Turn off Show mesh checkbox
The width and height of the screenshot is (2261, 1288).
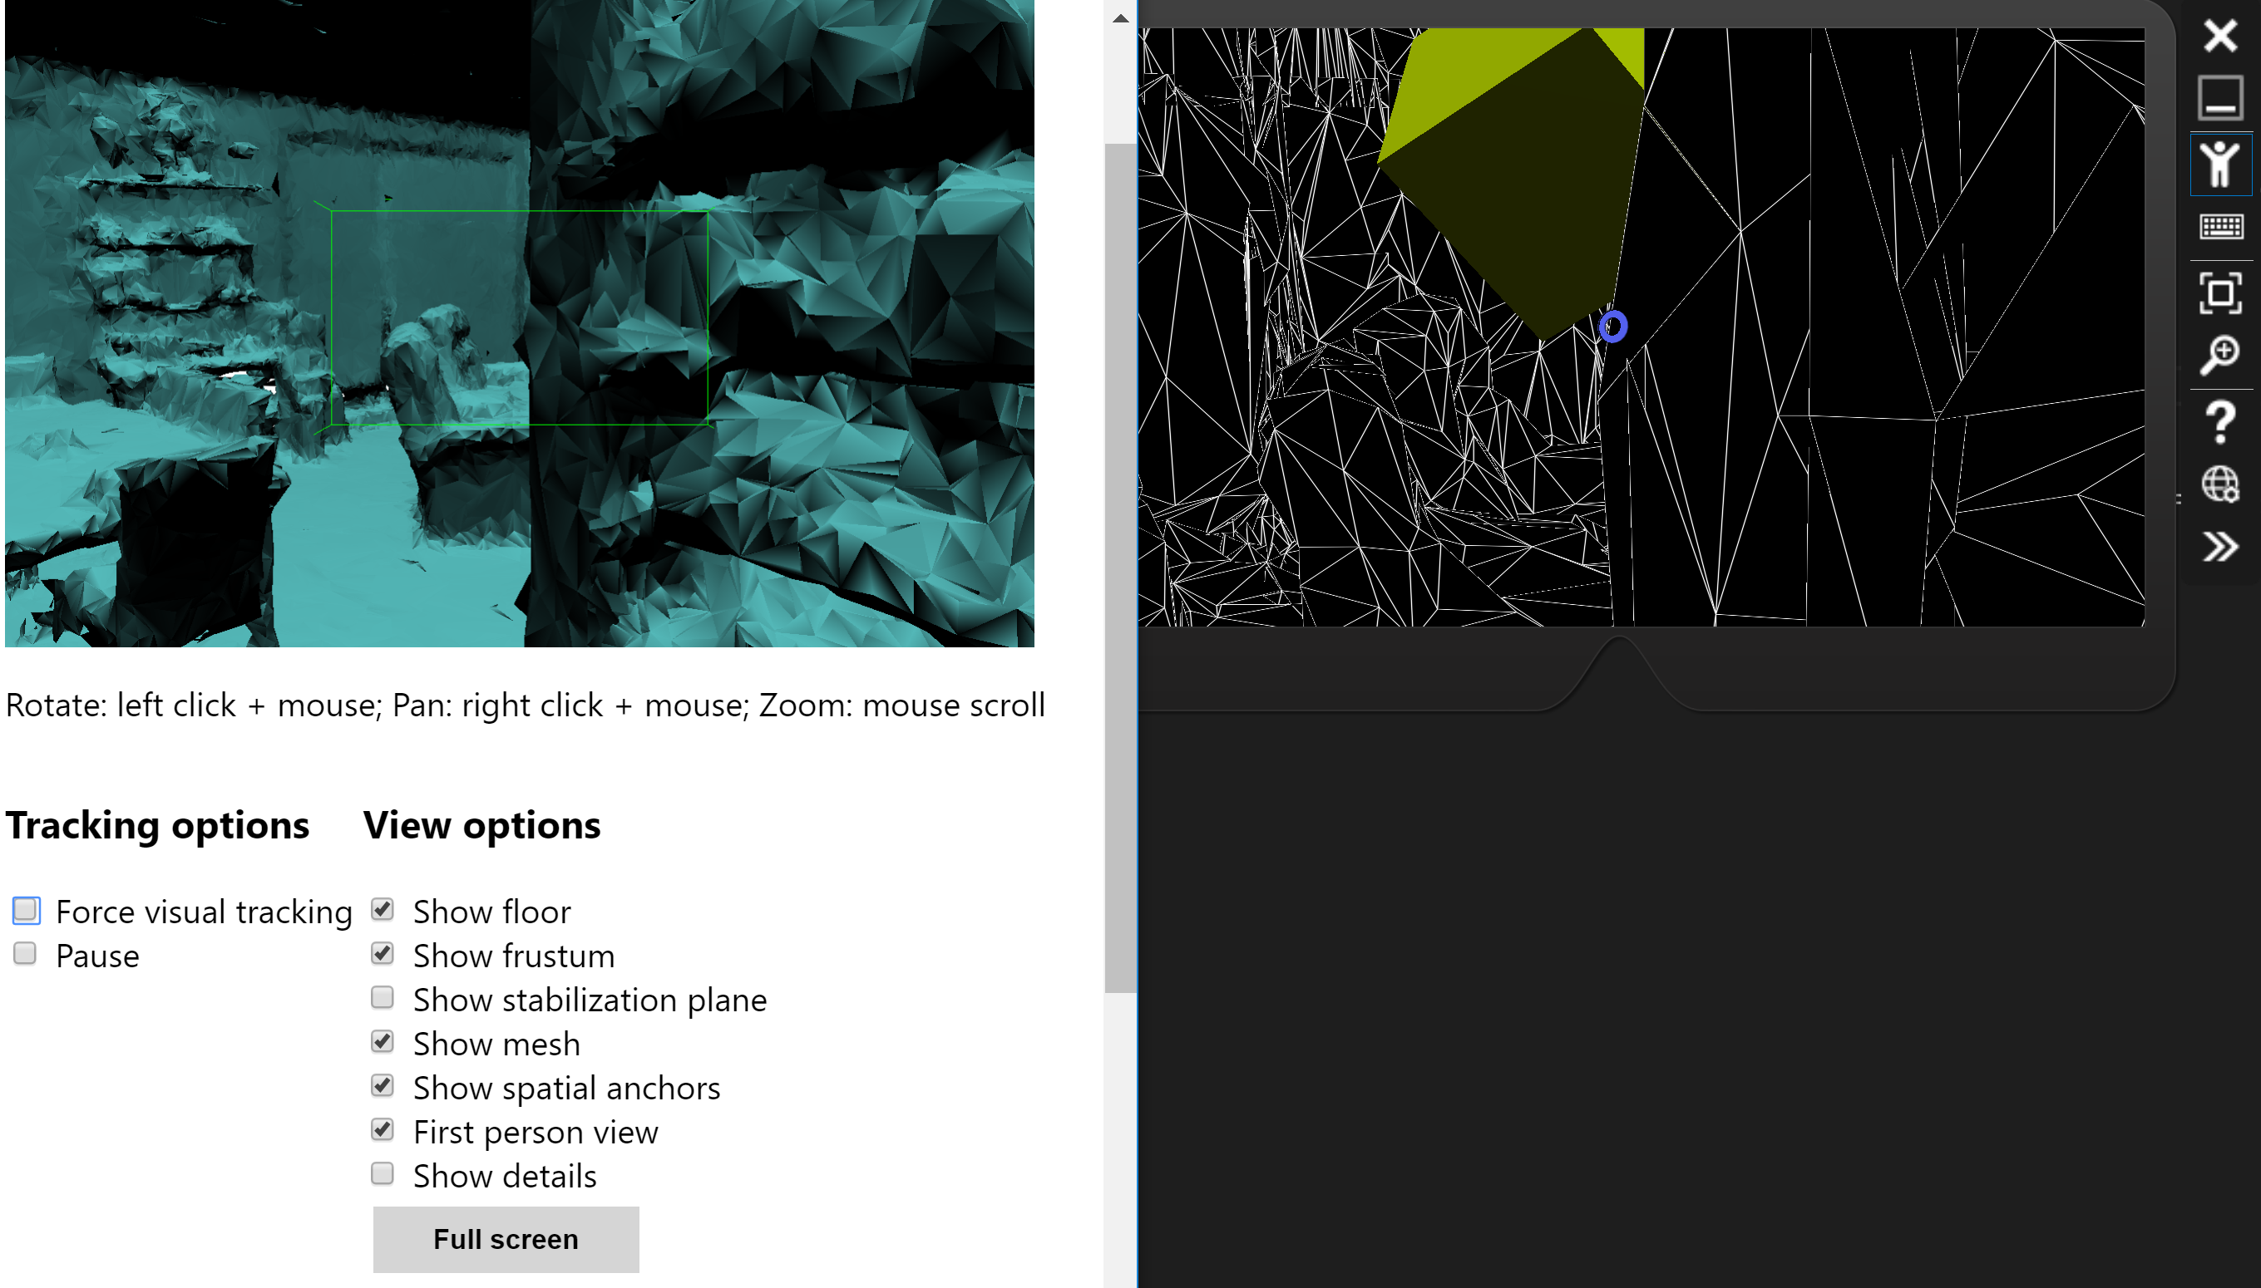point(383,1042)
